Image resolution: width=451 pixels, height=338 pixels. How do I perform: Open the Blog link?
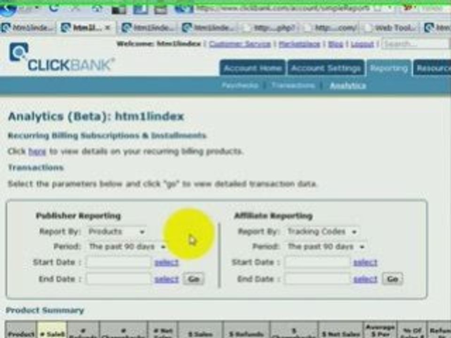pos(335,44)
